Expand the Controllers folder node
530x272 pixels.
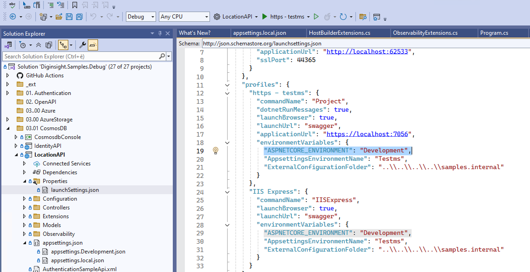click(25, 208)
